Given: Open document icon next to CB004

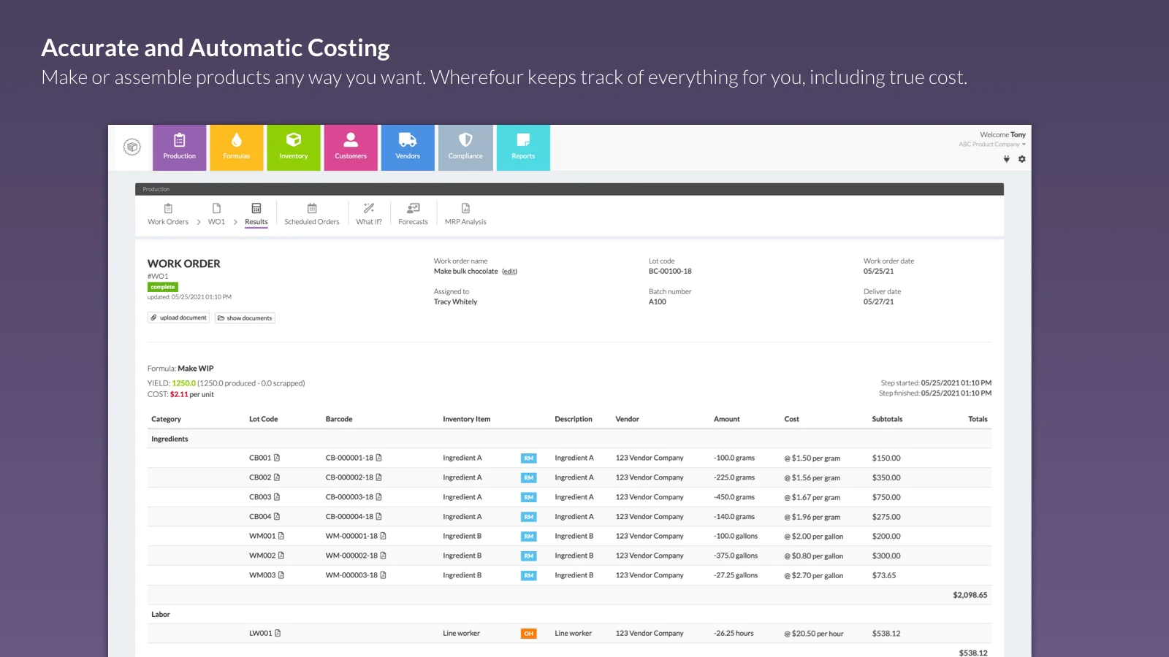Looking at the screenshot, I should pyautogui.click(x=277, y=517).
